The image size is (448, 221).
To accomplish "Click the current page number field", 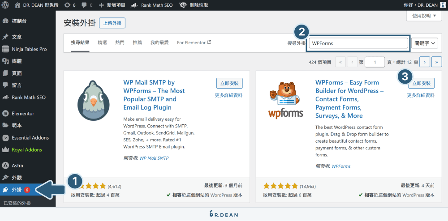I will 375,62.
